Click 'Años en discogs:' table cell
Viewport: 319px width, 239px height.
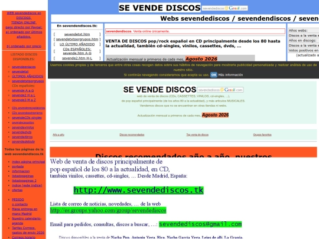pyautogui.click(x=304, y=41)
